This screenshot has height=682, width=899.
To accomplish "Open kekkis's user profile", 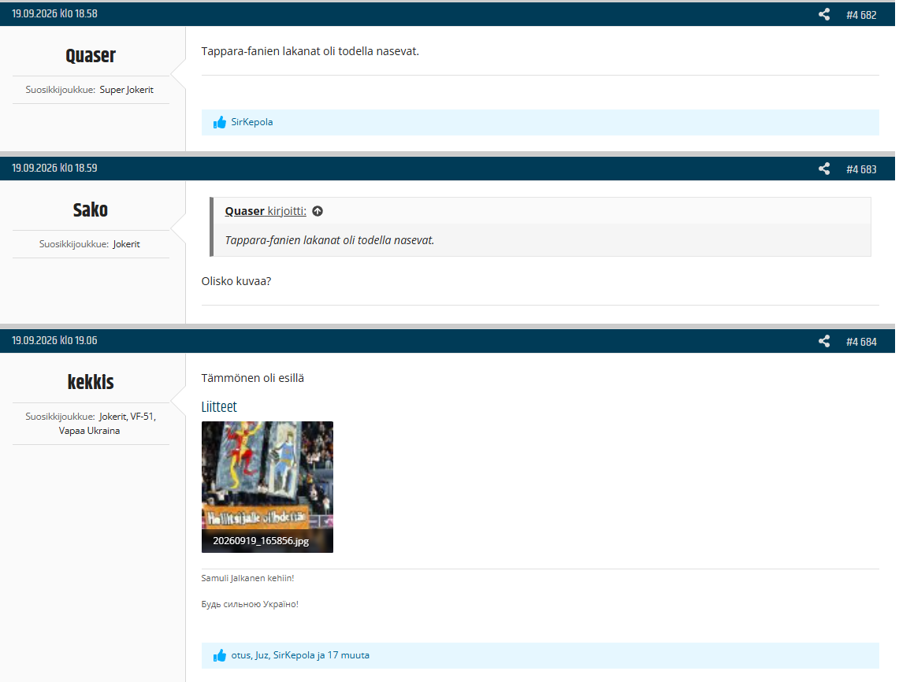I will 91,382.
